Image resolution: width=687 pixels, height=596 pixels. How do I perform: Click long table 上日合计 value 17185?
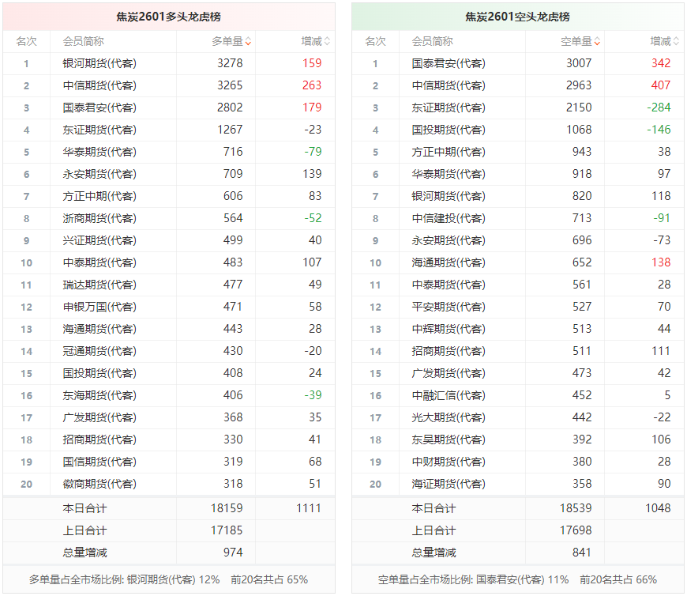pos(227,530)
